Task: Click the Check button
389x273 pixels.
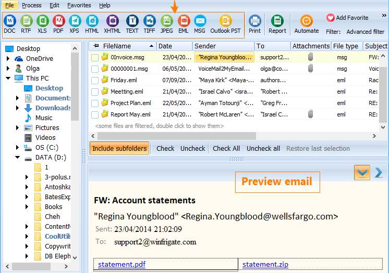Action: coord(165,149)
